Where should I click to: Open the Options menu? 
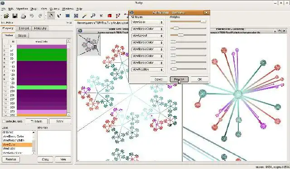coord(54,9)
